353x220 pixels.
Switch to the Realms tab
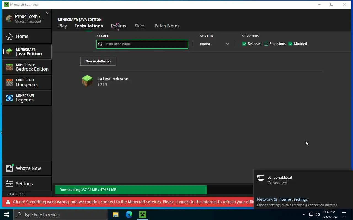tap(119, 26)
